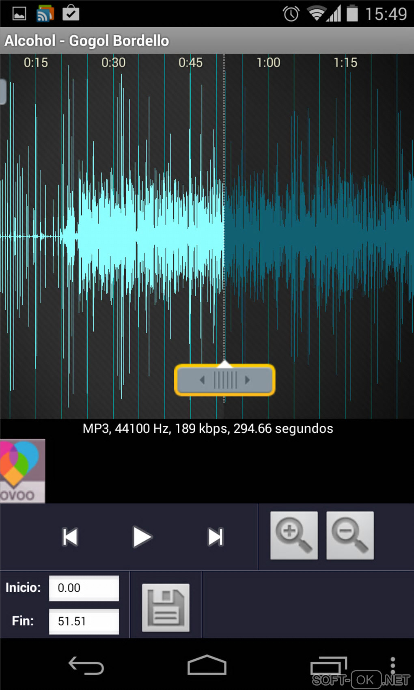Zoom in on the waveform

(294, 535)
